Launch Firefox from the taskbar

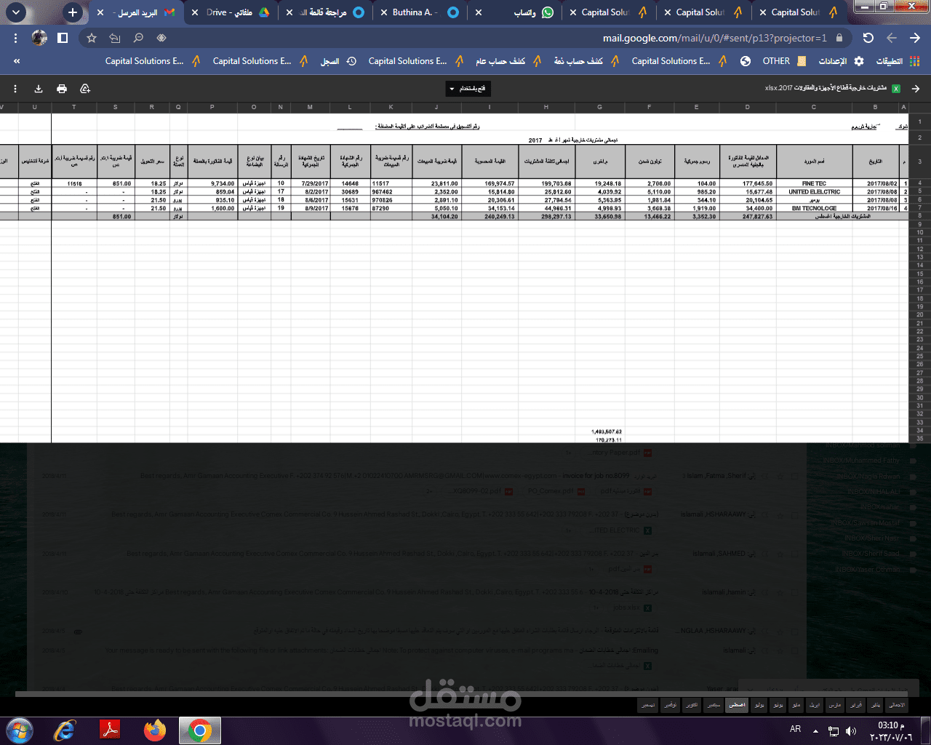[x=155, y=730]
